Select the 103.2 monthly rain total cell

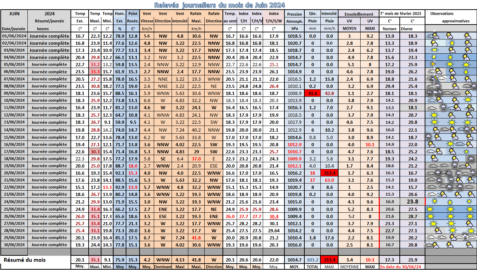[x=312, y=260]
